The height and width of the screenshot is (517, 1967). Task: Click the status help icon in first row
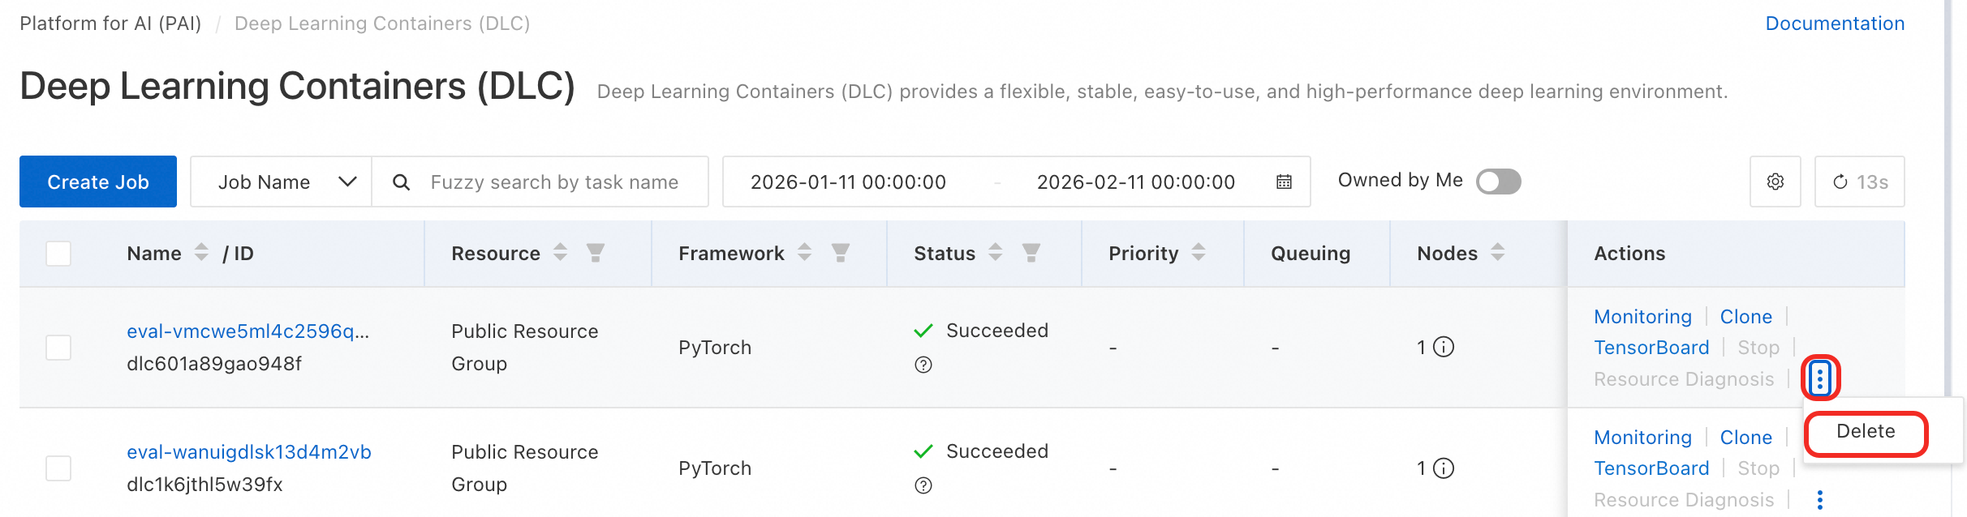[x=923, y=365]
